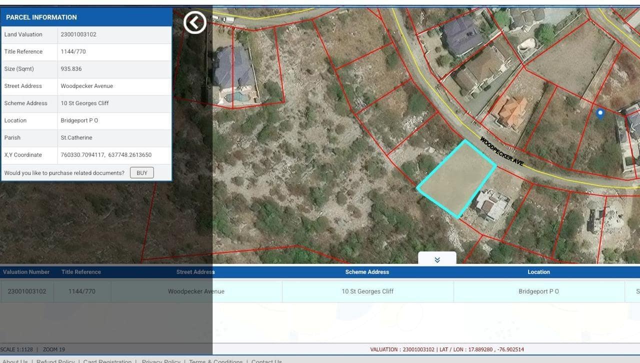Screen dimensions: 640x363
Task: Open the About Us footer link
Action: [15, 361]
